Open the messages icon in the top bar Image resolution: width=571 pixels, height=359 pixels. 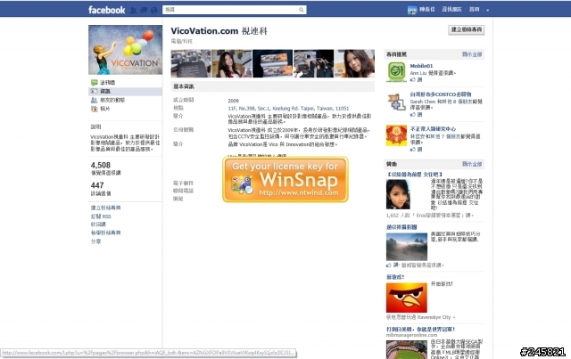coord(144,10)
